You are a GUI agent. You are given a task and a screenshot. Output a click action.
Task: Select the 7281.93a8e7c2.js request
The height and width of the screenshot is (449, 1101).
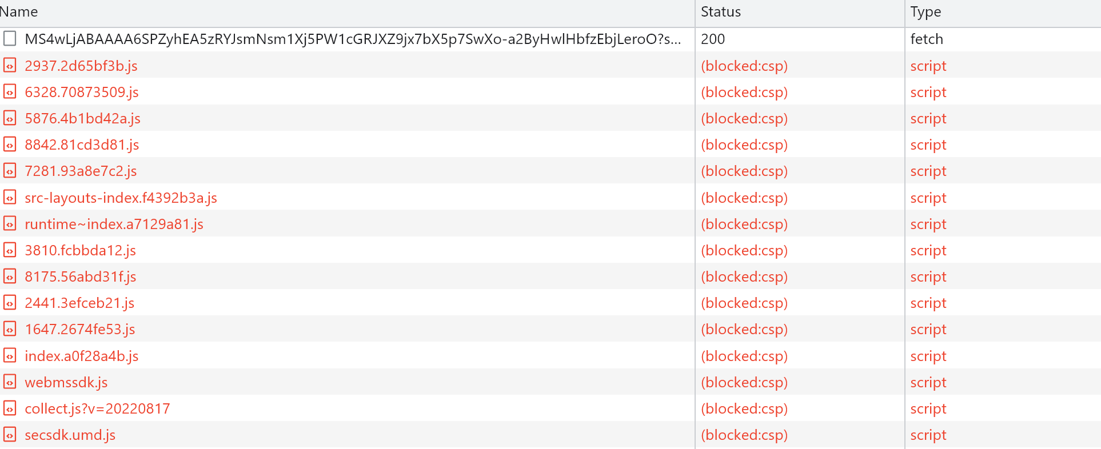81,171
